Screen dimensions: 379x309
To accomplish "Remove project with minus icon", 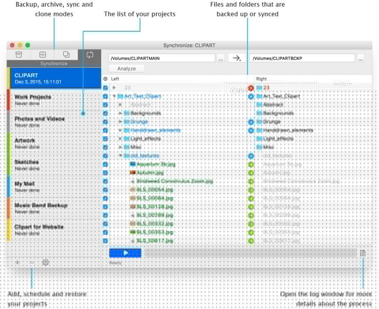I will 32,262.
